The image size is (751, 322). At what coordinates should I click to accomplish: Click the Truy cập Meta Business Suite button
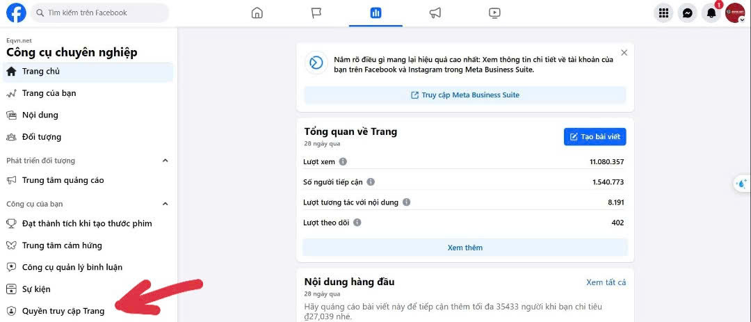point(465,95)
